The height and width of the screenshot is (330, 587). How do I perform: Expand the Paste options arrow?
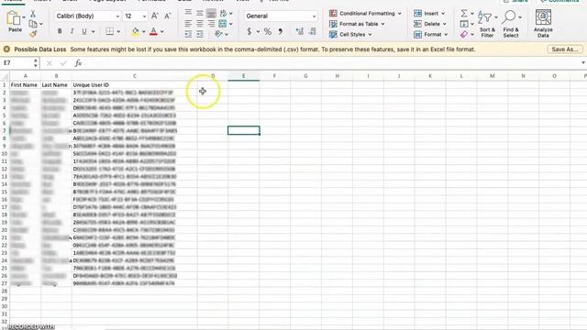[24, 17]
